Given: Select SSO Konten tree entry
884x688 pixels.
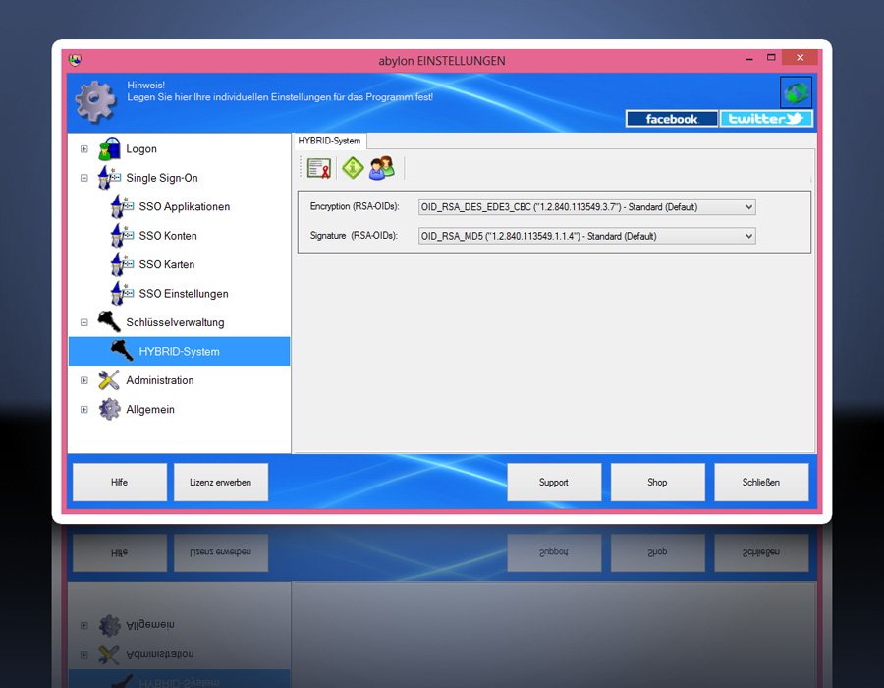Looking at the screenshot, I should click(168, 235).
